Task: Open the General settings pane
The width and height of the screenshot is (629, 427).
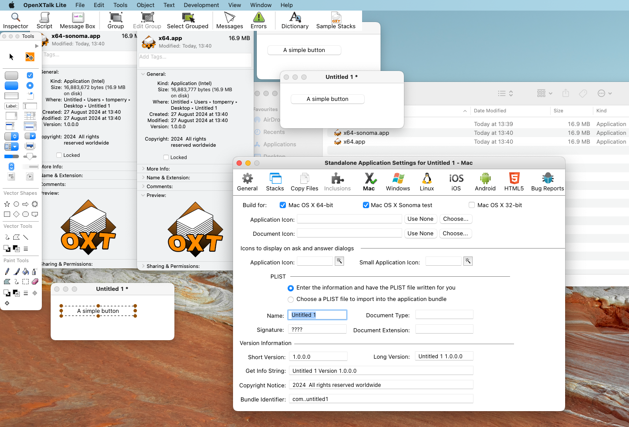Action: tap(248, 182)
